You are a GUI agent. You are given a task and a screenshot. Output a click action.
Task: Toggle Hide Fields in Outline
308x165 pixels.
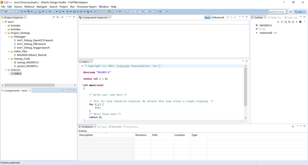coord(289,22)
